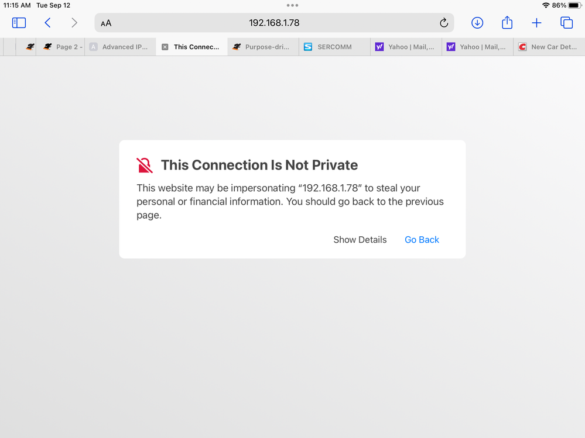This screenshot has width=585, height=438.
Task: Click the Go Back link
Action: pos(422,240)
